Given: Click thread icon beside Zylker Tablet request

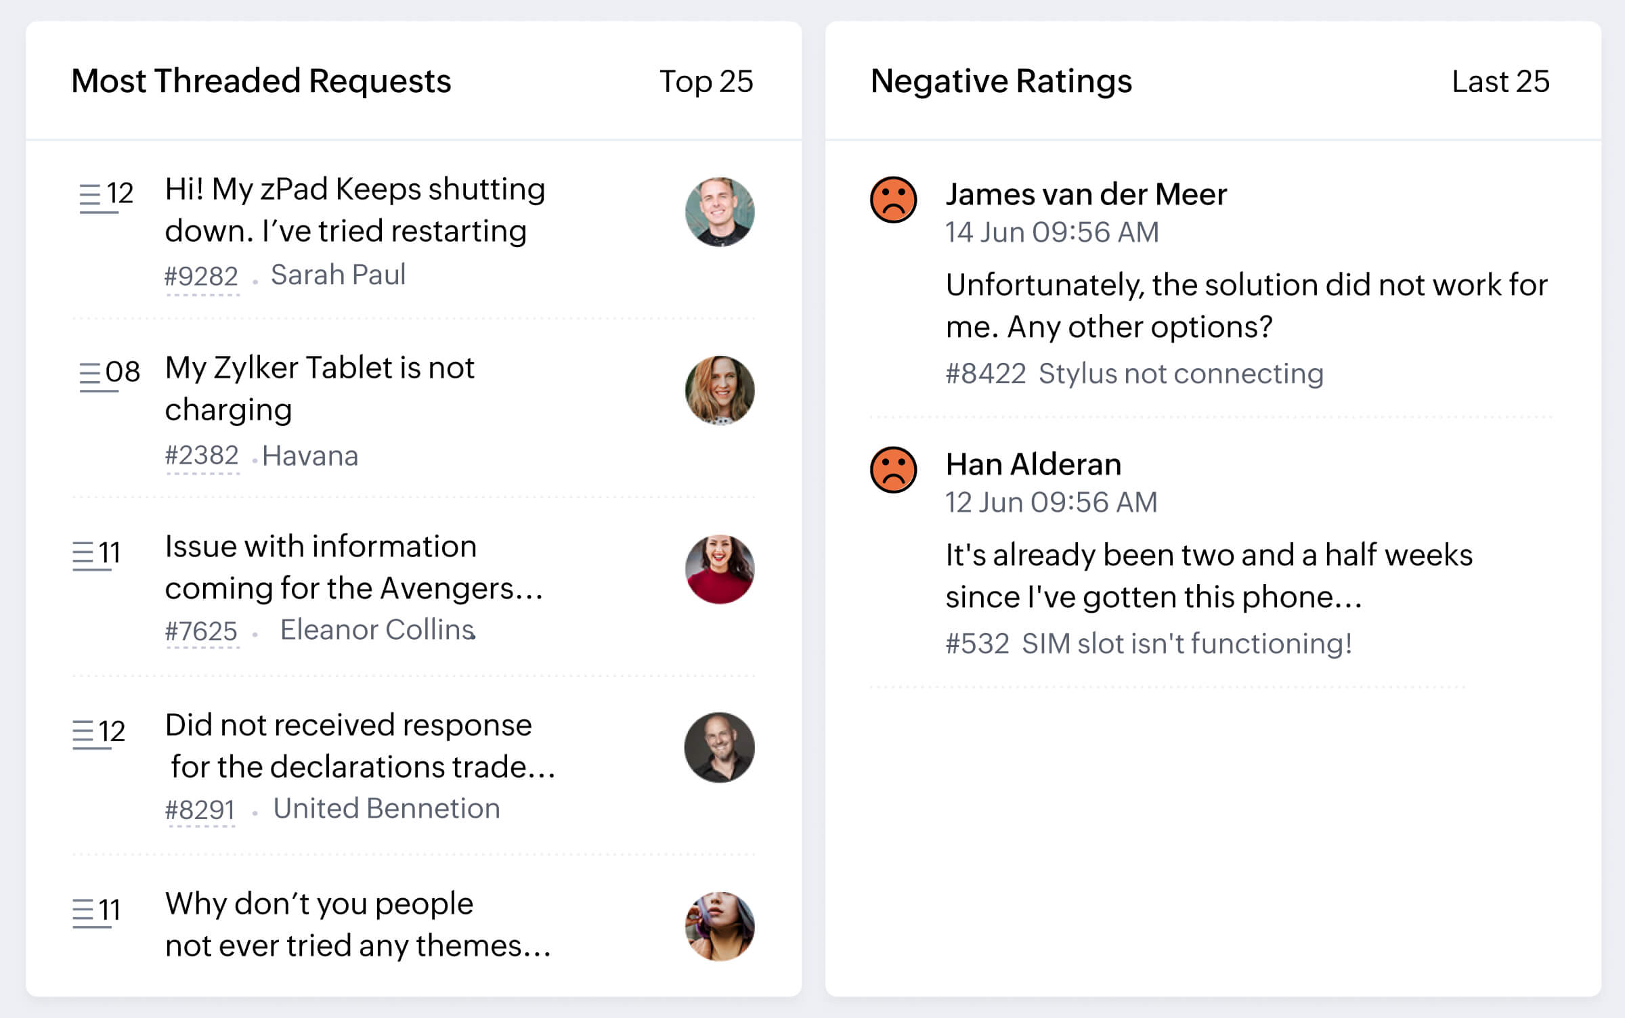Looking at the screenshot, I should [90, 374].
